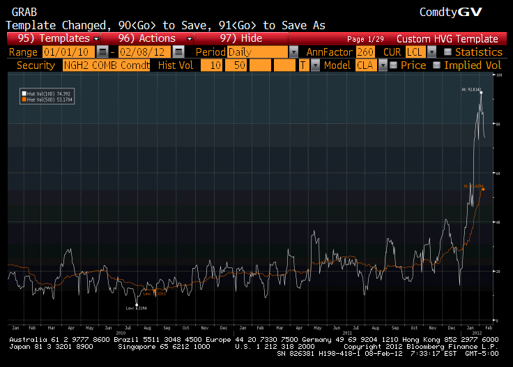513x367 pixels.
Task: Click the third empty Hist Vol field
Action: 260,65
